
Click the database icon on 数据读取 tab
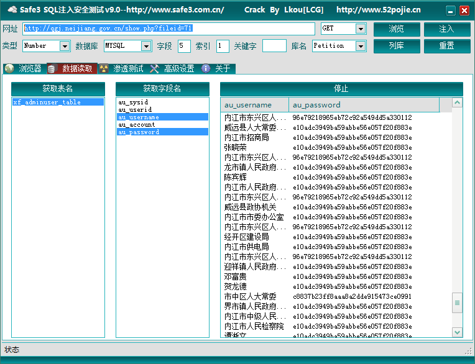click(x=52, y=69)
